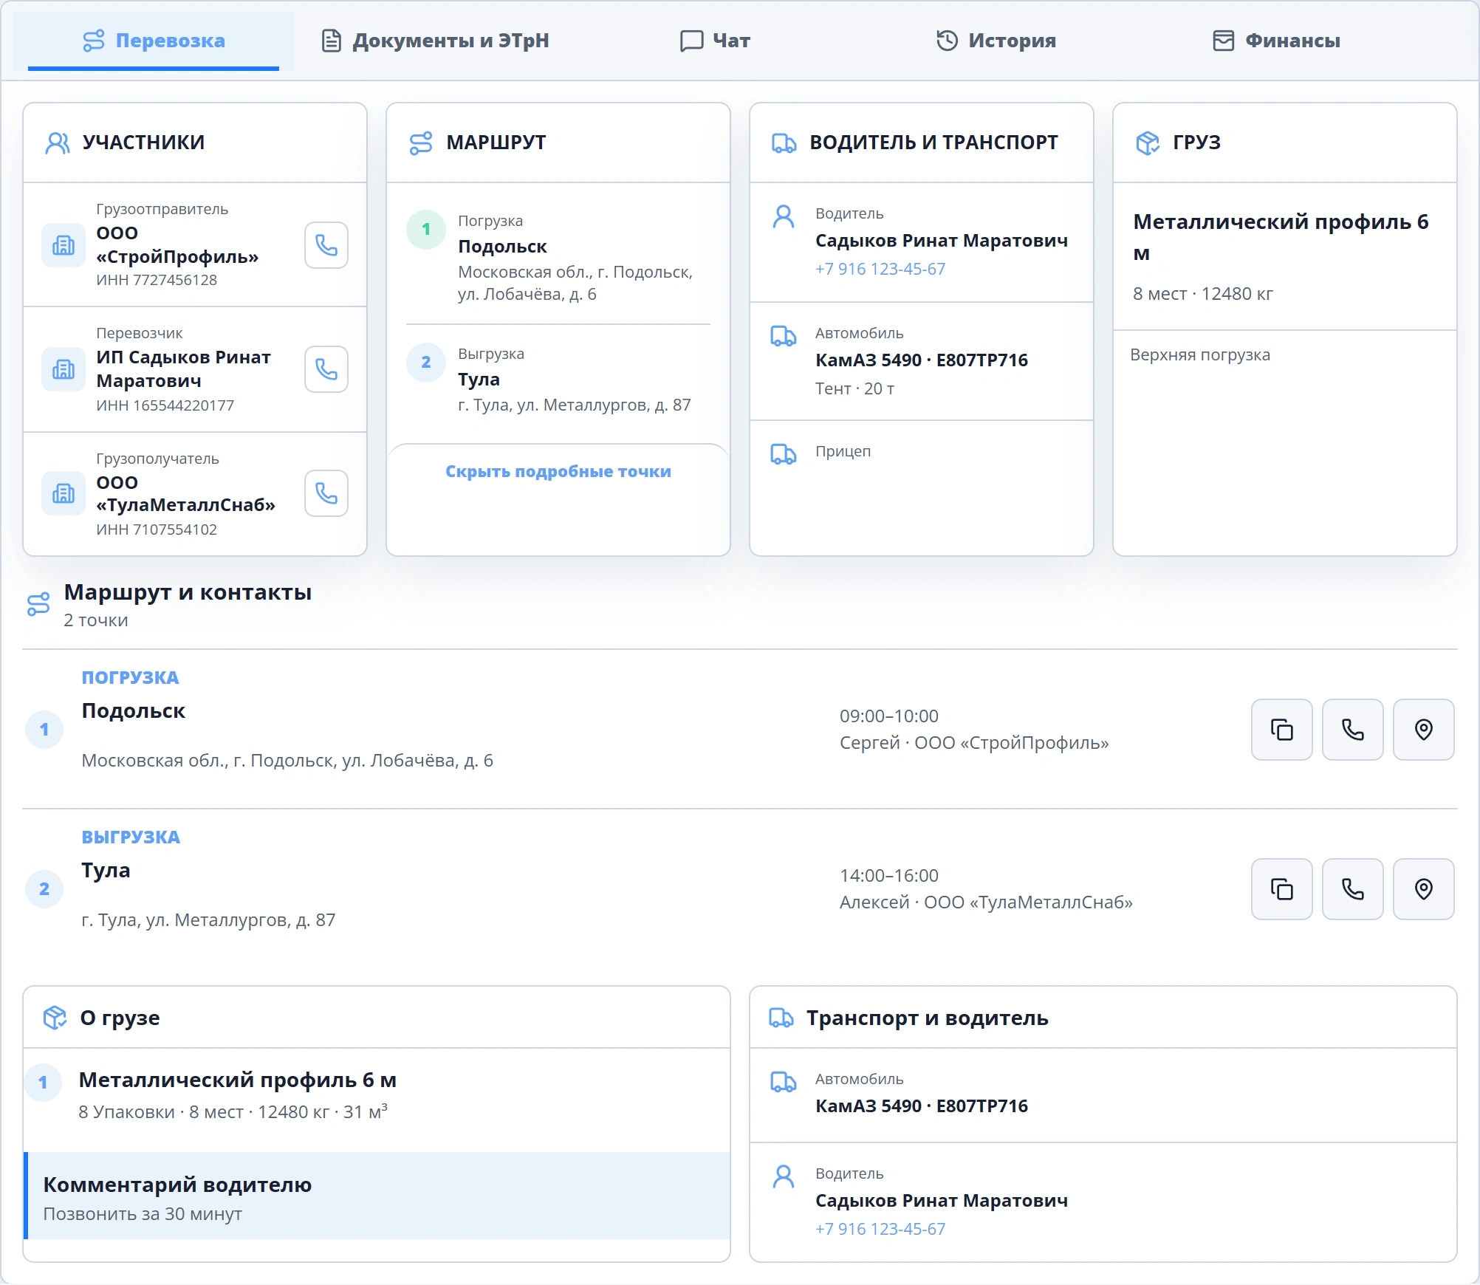Open the Финансы tab
Image resolution: width=1480 pixels, height=1285 pixels.
point(1276,41)
